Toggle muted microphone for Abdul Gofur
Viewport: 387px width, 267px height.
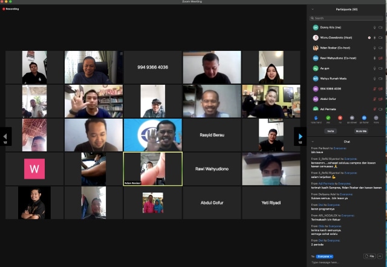(x=374, y=99)
